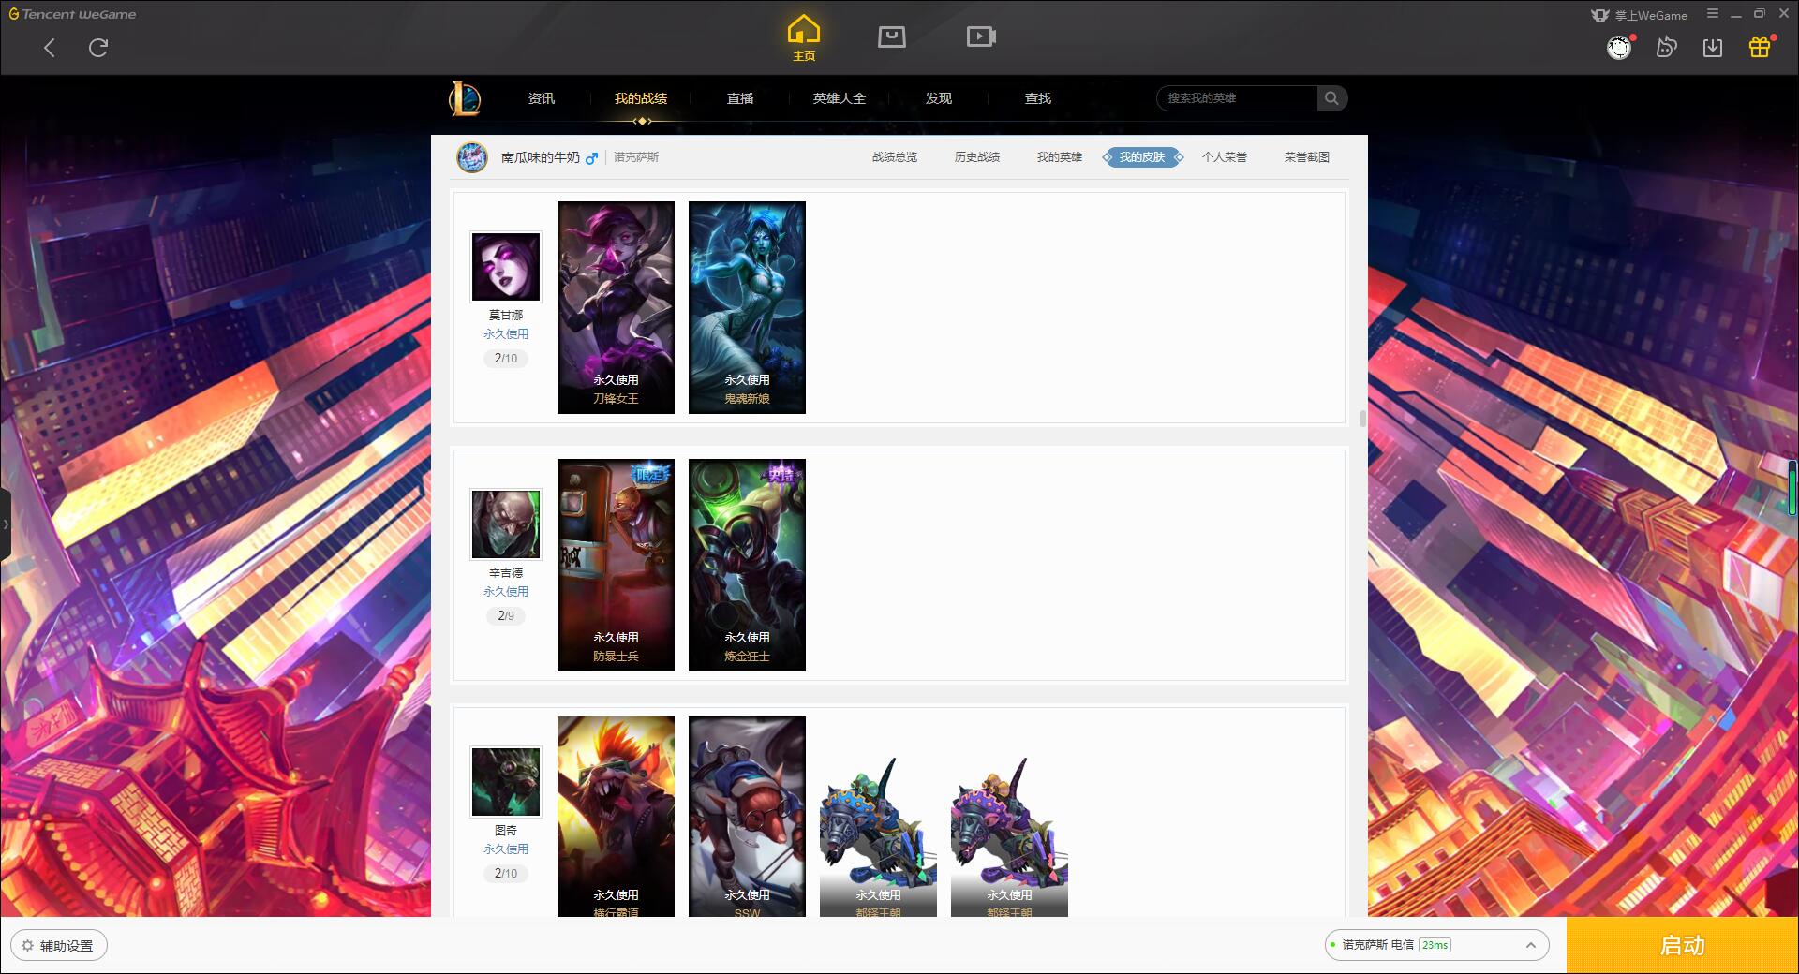Click the Tencent WeGame title logo
Image resolution: width=1799 pixels, height=974 pixels.
point(72,14)
